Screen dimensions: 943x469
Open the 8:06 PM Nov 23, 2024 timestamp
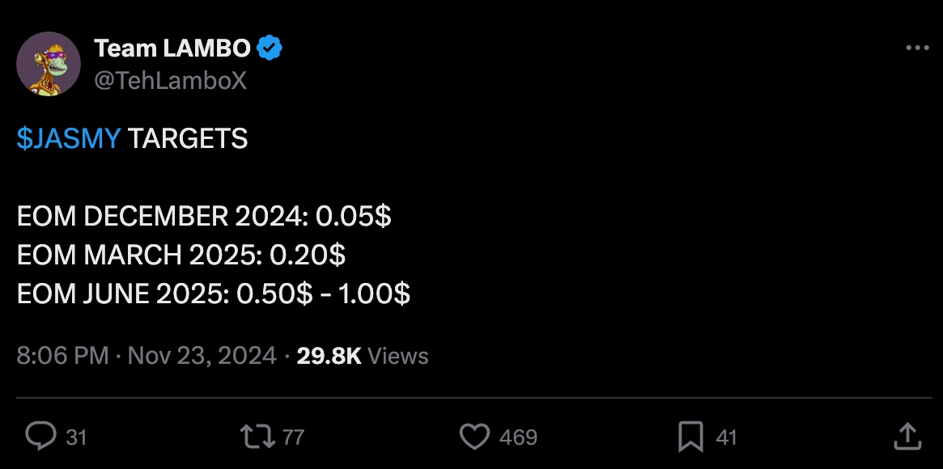[147, 356]
